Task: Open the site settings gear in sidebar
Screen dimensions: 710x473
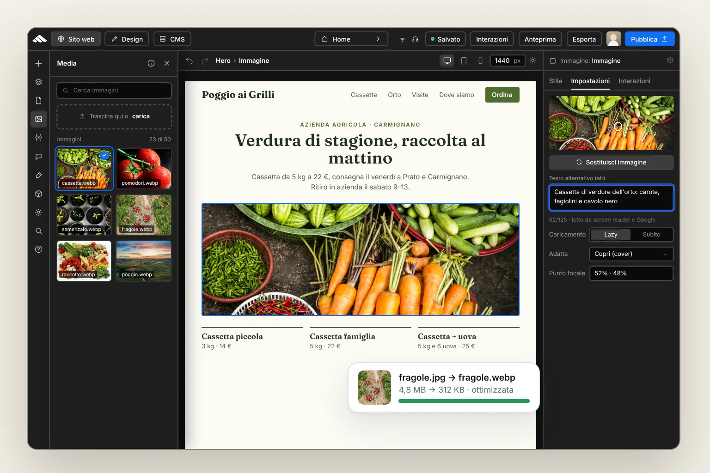Action: pos(39,212)
